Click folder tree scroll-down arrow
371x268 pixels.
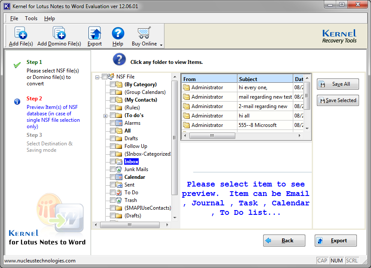[175, 218]
